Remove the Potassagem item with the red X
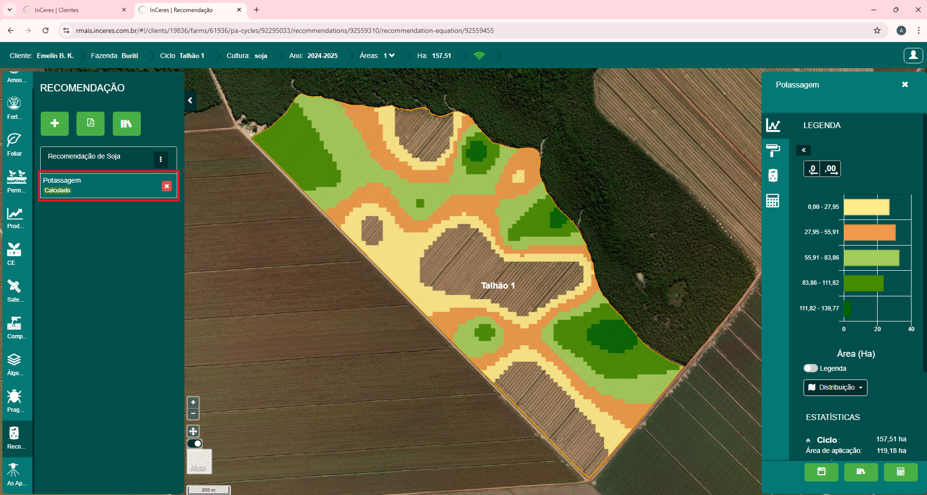 pos(167,186)
